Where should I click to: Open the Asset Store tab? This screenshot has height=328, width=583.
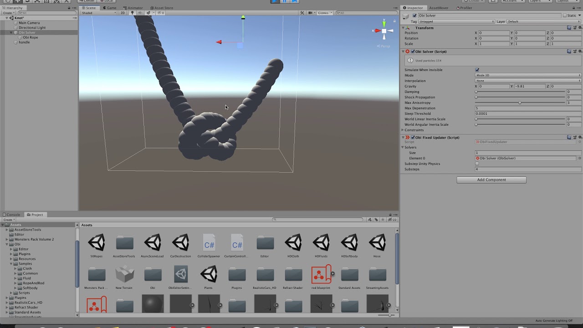point(161,8)
